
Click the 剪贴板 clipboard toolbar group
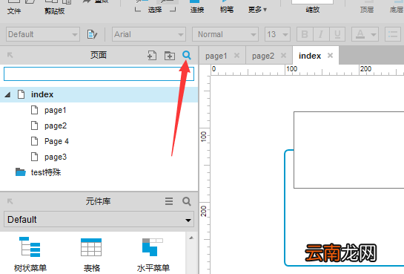pos(54,11)
